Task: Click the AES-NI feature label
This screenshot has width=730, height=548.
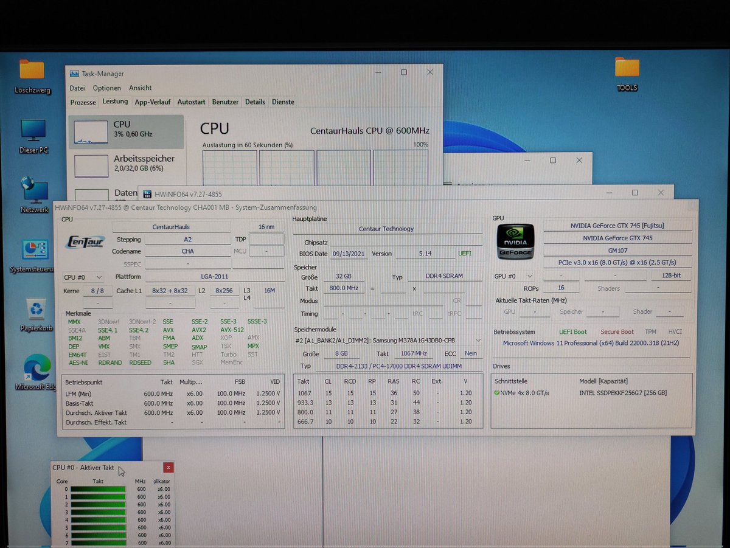Action: [78, 363]
